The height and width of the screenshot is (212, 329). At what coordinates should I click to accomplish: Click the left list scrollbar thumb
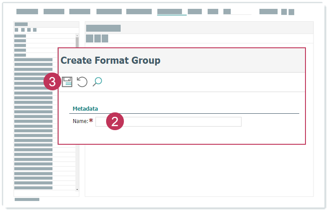pyautogui.click(x=77, y=42)
